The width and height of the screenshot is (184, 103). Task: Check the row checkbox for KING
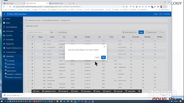click(x=28, y=67)
